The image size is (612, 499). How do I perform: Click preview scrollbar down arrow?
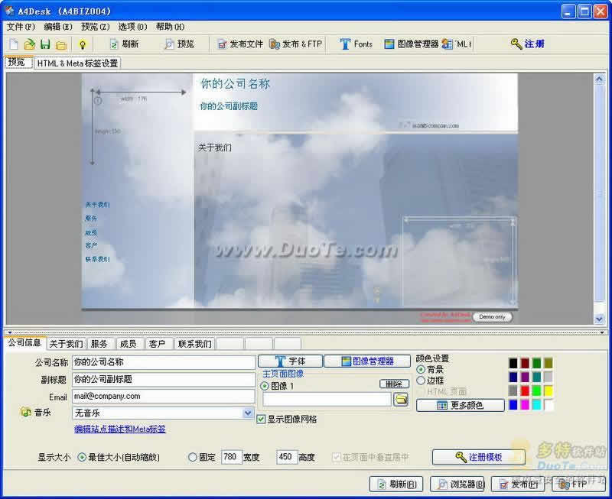(x=599, y=319)
